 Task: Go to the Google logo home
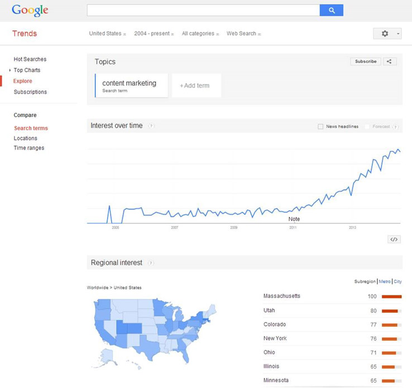30,10
